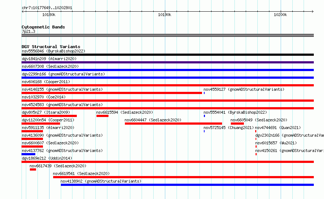This screenshot has height=199, width=324.
Task: Click the nsv6600607 (Sedlazeck2020) label
Action: (x=50, y=143)
